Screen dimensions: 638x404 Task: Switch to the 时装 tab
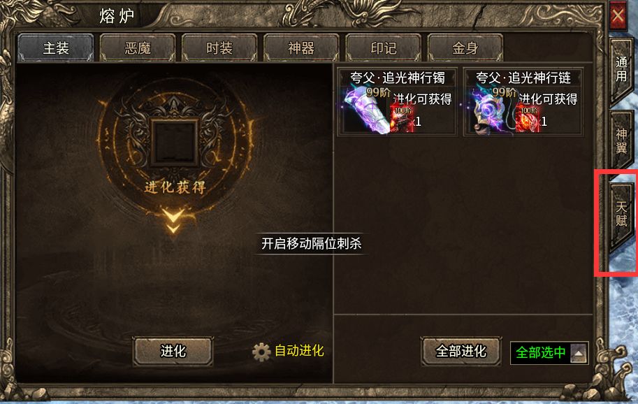pyautogui.click(x=219, y=48)
